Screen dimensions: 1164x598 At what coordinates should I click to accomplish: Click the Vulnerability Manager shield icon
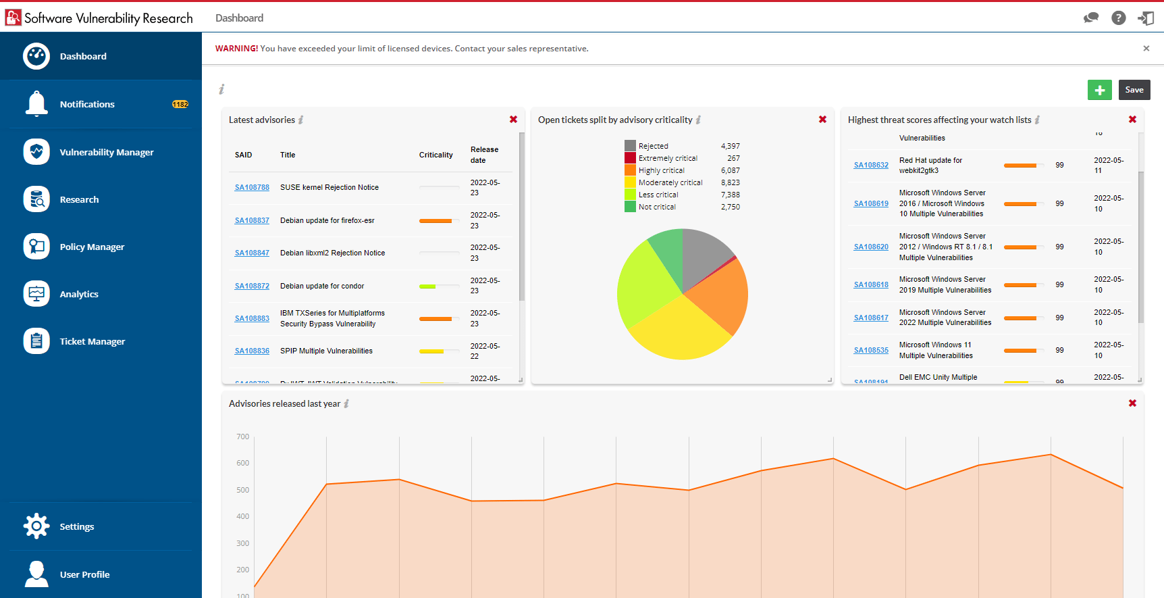coord(36,152)
